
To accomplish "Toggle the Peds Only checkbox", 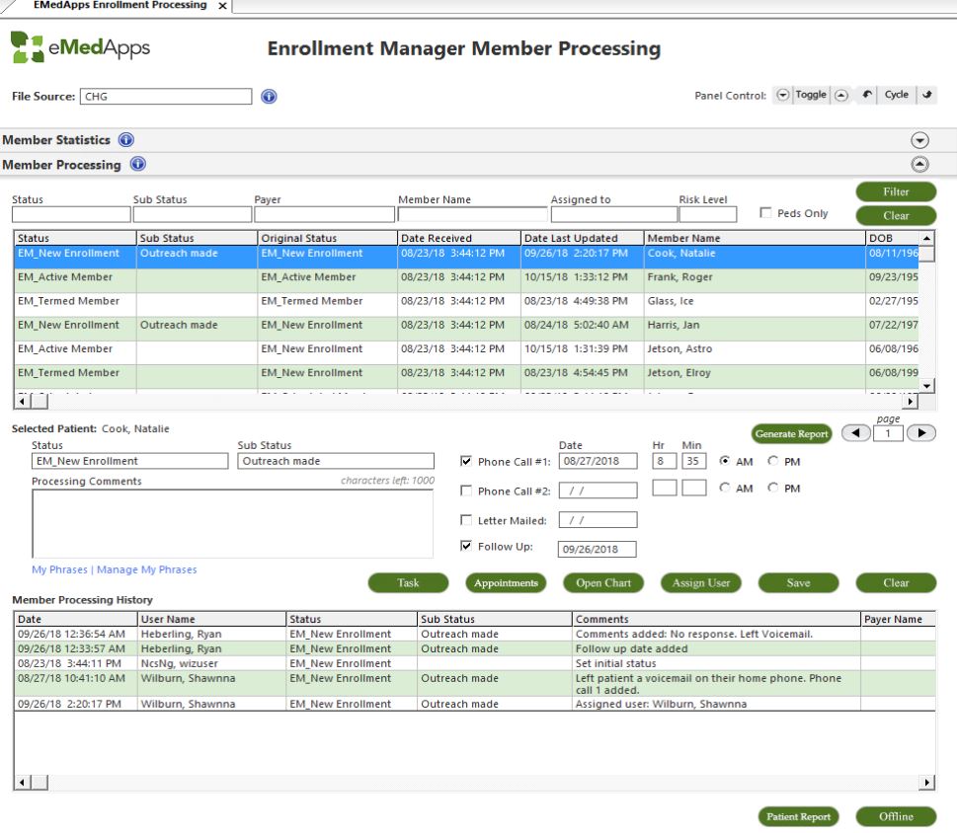I will click(765, 213).
